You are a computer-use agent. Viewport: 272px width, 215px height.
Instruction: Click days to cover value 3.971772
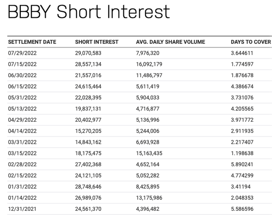(245, 120)
